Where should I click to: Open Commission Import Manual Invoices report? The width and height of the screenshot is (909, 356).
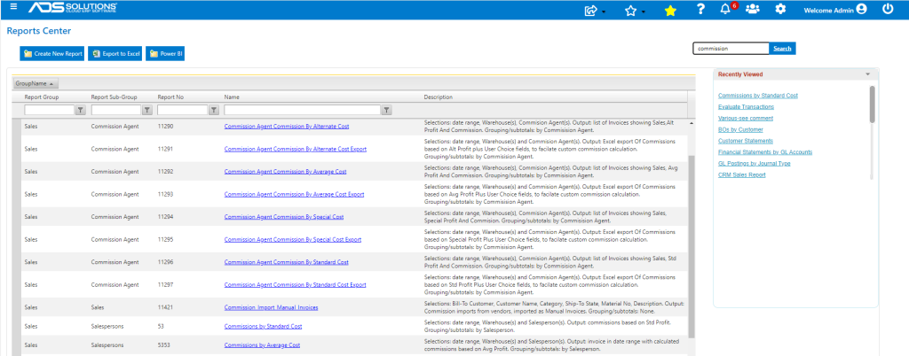pos(271,307)
